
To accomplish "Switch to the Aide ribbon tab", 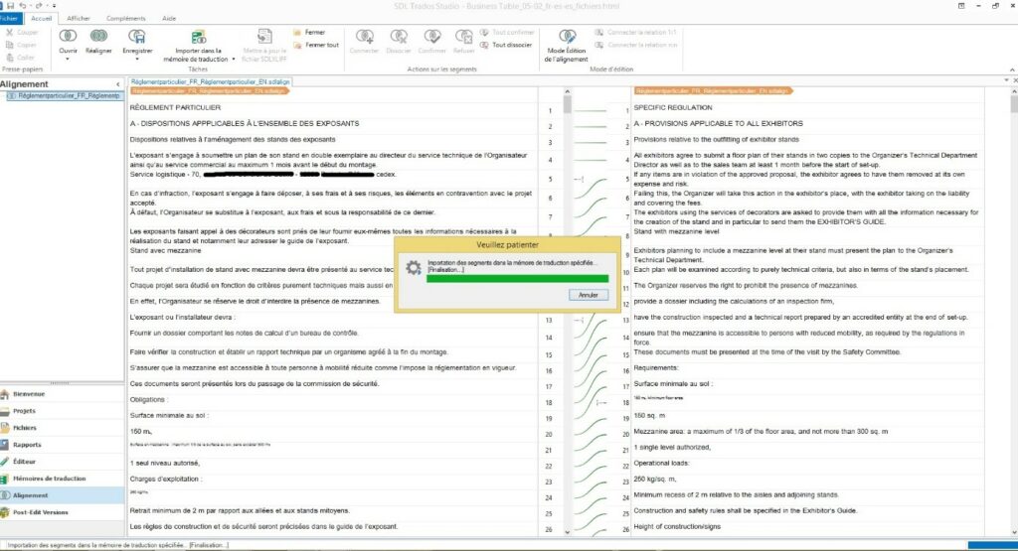I will [x=169, y=18].
